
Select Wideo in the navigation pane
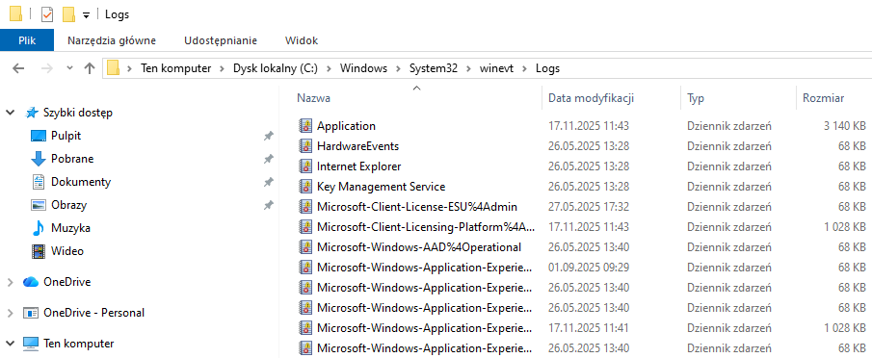click(x=67, y=251)
